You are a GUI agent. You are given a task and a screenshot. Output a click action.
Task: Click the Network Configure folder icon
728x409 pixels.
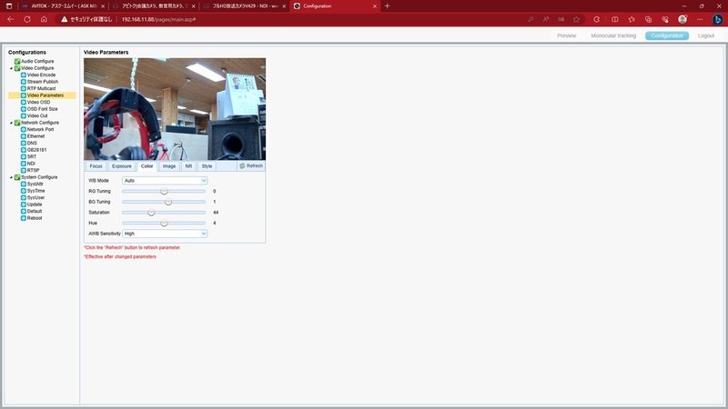coord(17,123)
